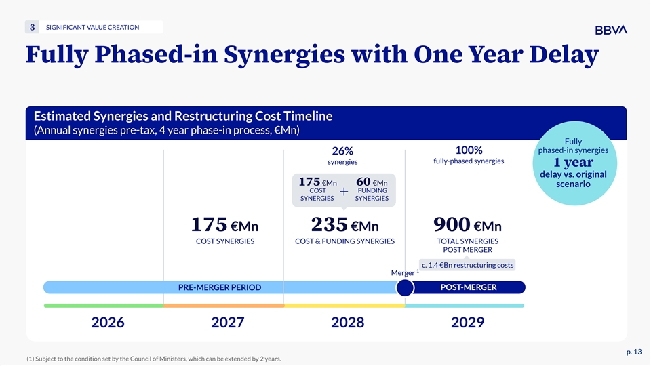The height and width of the screenshot is (366, 651).
Task: Click the 175 €Mn cost synergies callout box
Action: tap(318, 189)
